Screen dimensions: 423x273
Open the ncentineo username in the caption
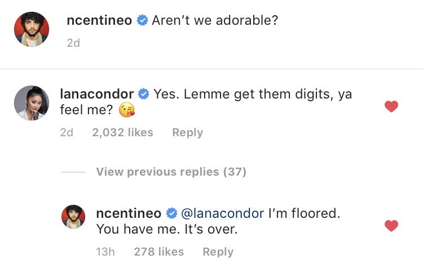(99, 21)
